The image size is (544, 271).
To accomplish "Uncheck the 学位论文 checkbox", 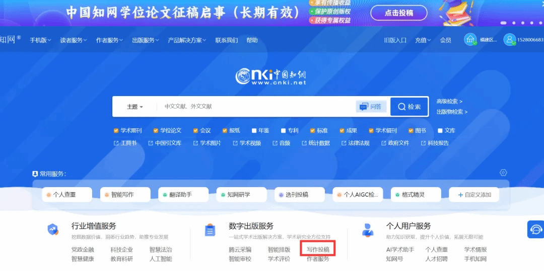I will point(156,131).
